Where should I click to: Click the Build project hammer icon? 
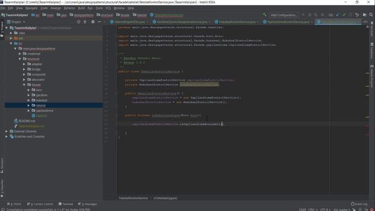[x=264, y=15]
